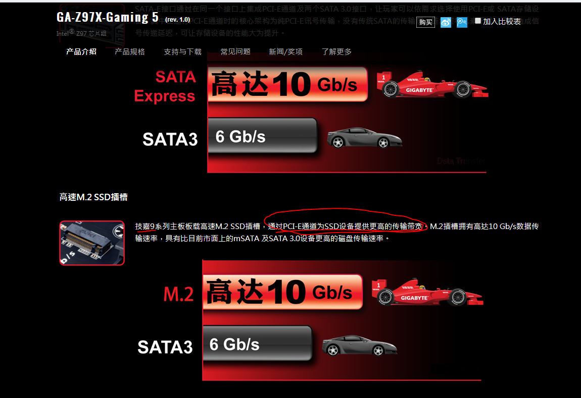Click the red F1 car beside M.2 bar
The width and height of the screenshot is (581, 398).
427,292
